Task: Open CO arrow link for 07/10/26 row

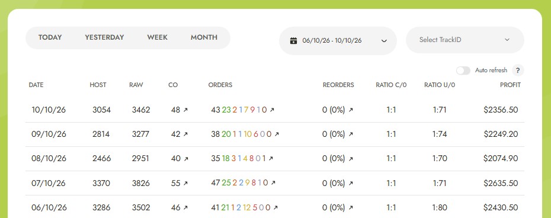Action: [185, 183]
